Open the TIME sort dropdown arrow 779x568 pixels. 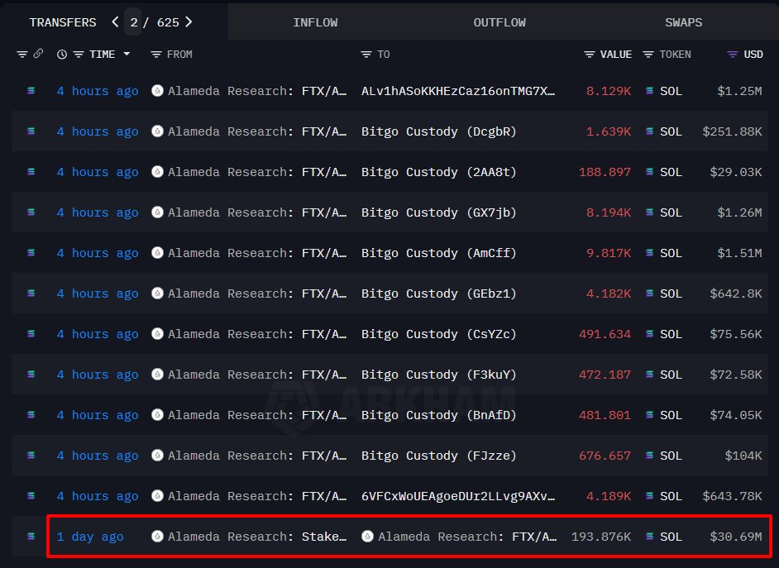127,54
